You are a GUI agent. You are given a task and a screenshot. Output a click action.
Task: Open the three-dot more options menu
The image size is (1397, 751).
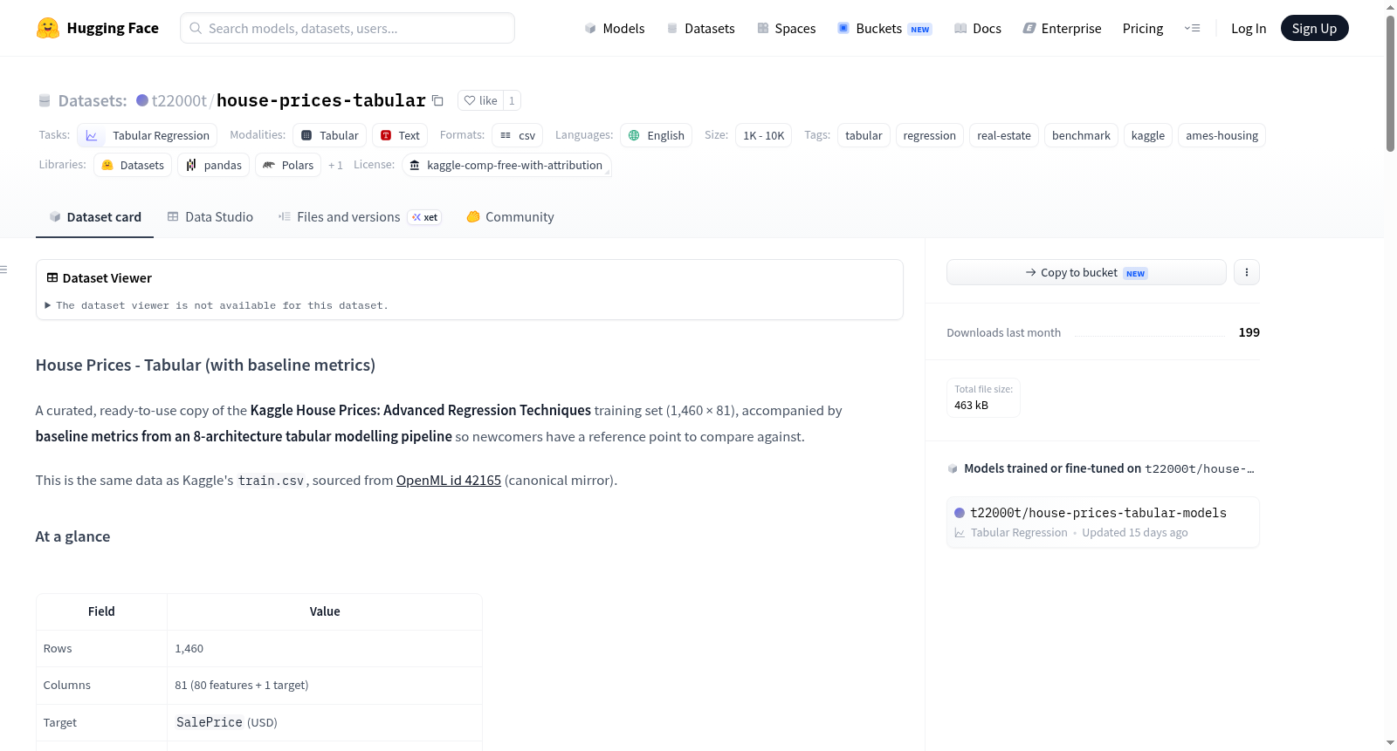1247,272
